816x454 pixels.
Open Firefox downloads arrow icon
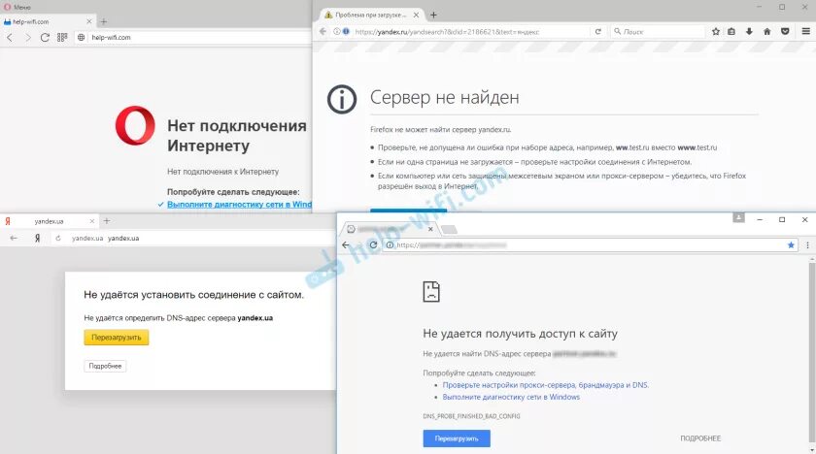point(749,32)
